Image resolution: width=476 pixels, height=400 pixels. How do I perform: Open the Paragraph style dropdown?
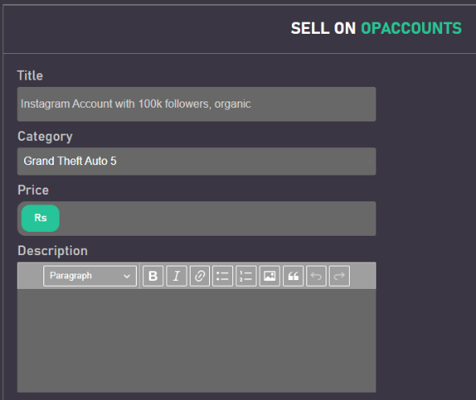pos(90,276)
